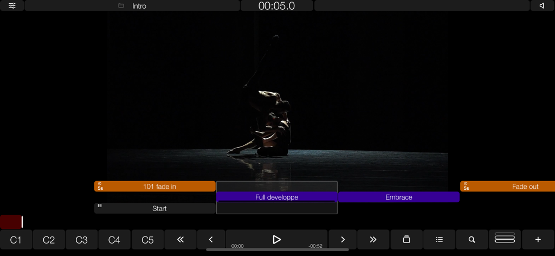
Task: Show the cue list icon
Action: [x=439, y=240]
